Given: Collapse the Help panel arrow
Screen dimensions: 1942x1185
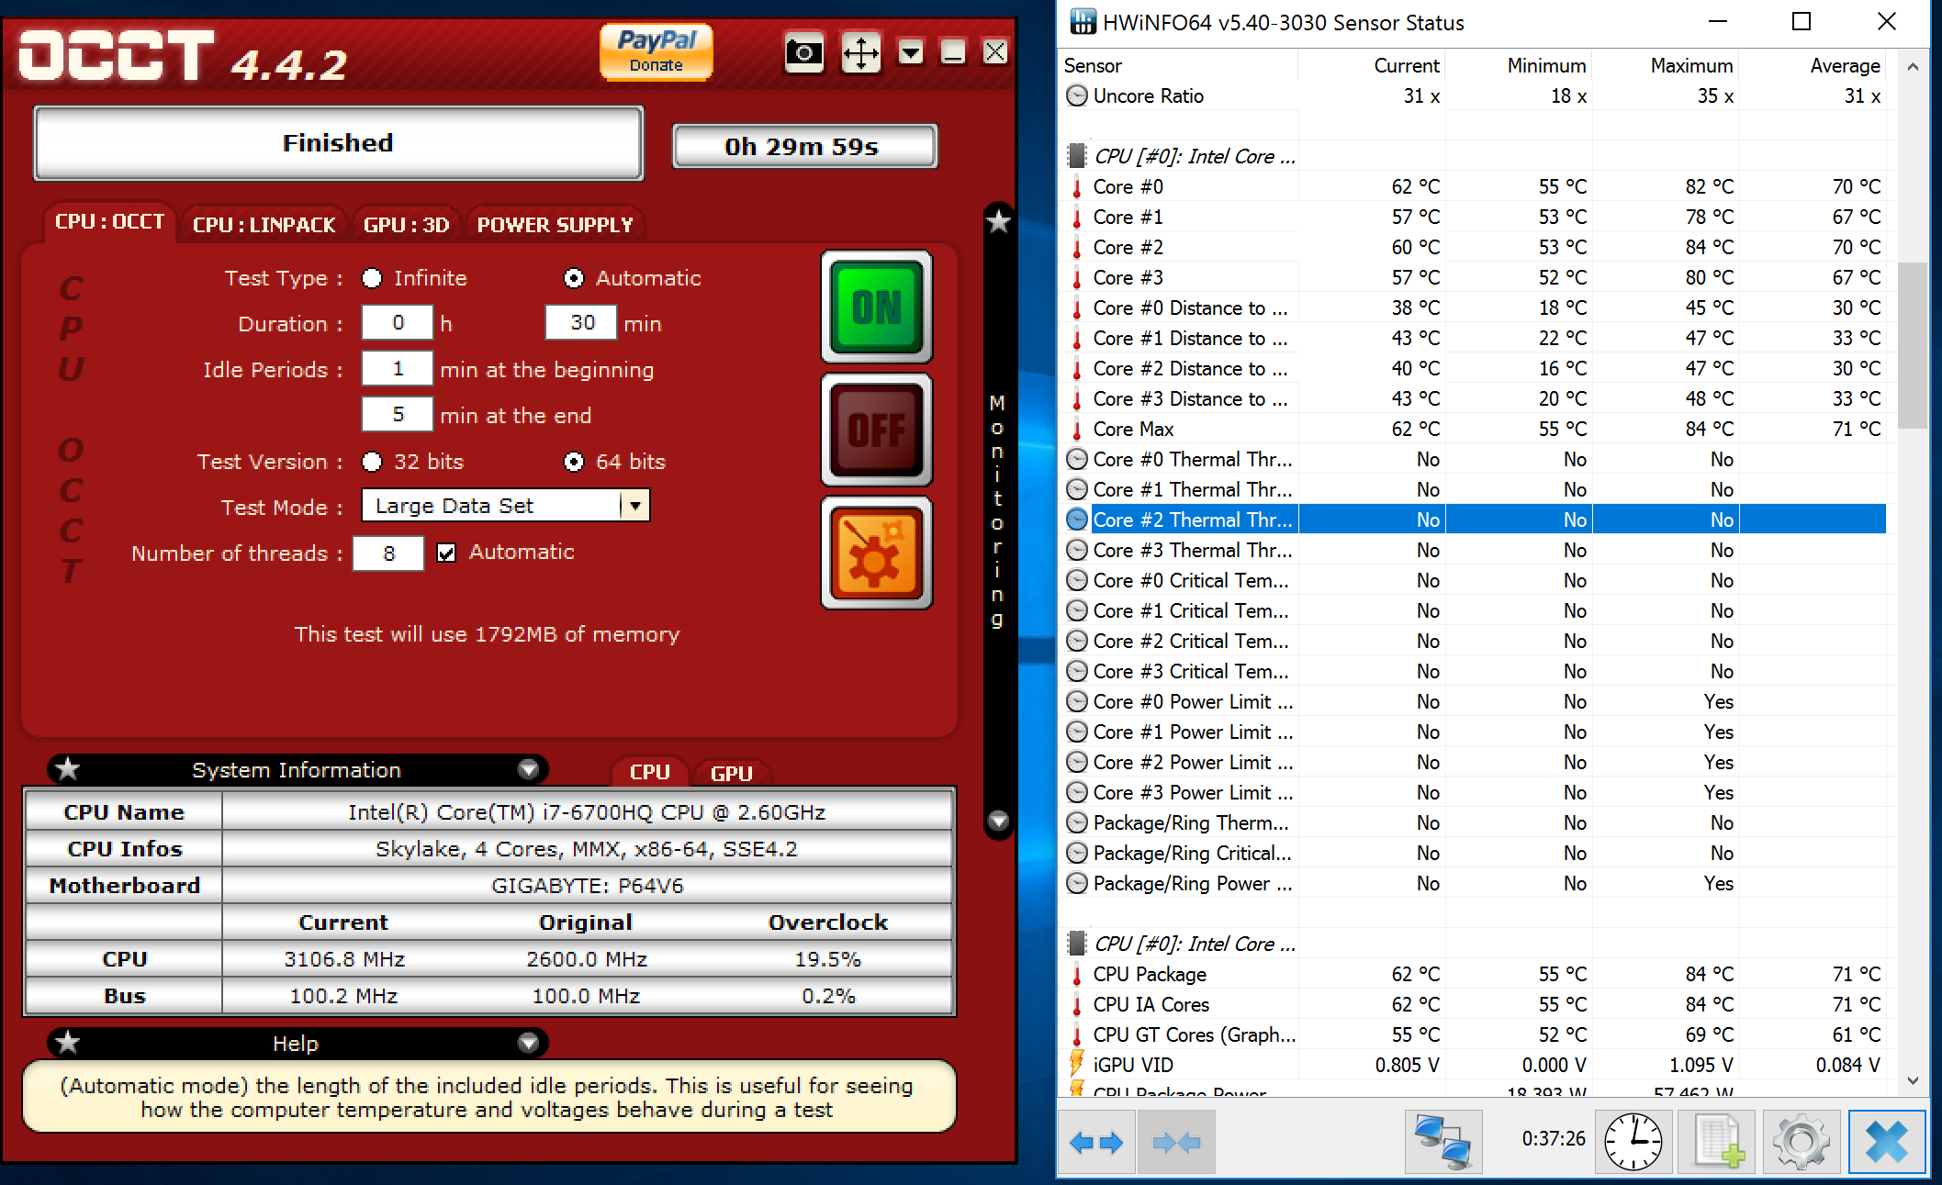Looking at the screenshot, I should [x=528, y=1043].
